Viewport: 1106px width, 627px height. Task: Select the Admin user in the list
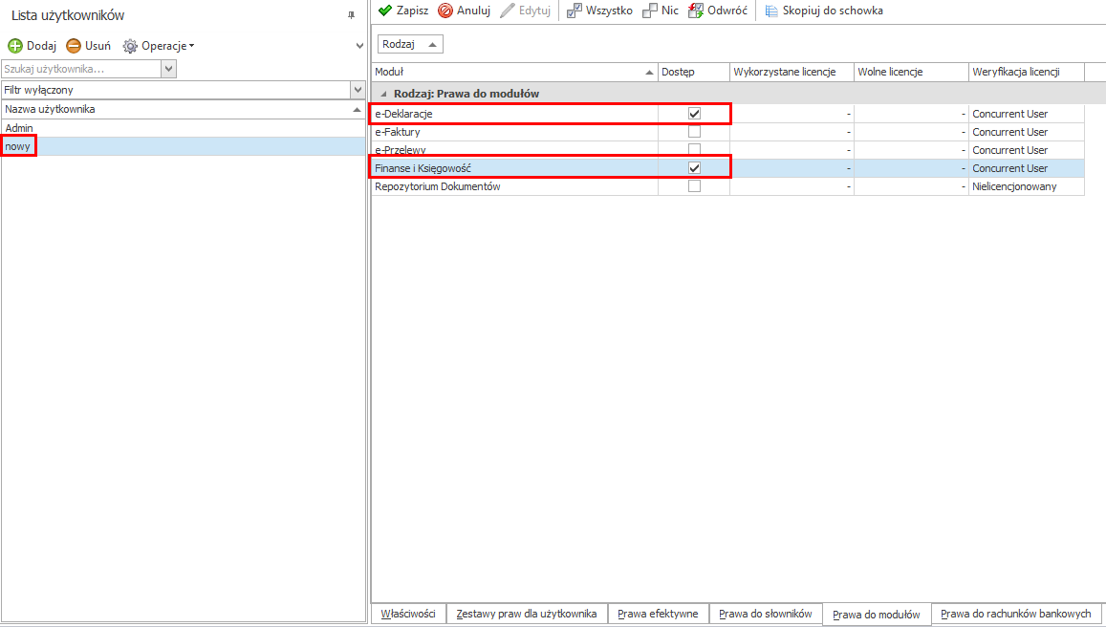[19, 128]
